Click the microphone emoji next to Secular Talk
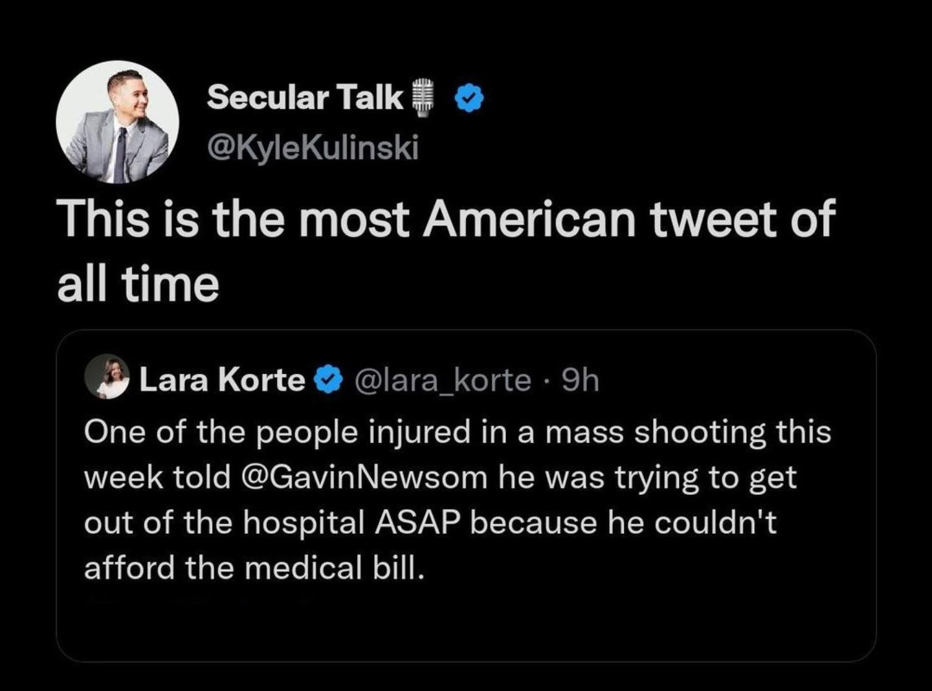932x691 pixels. coord(424,97)
